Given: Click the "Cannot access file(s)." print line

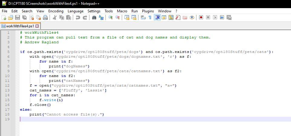Looking at the screenshot, I should tap(67, 114).
